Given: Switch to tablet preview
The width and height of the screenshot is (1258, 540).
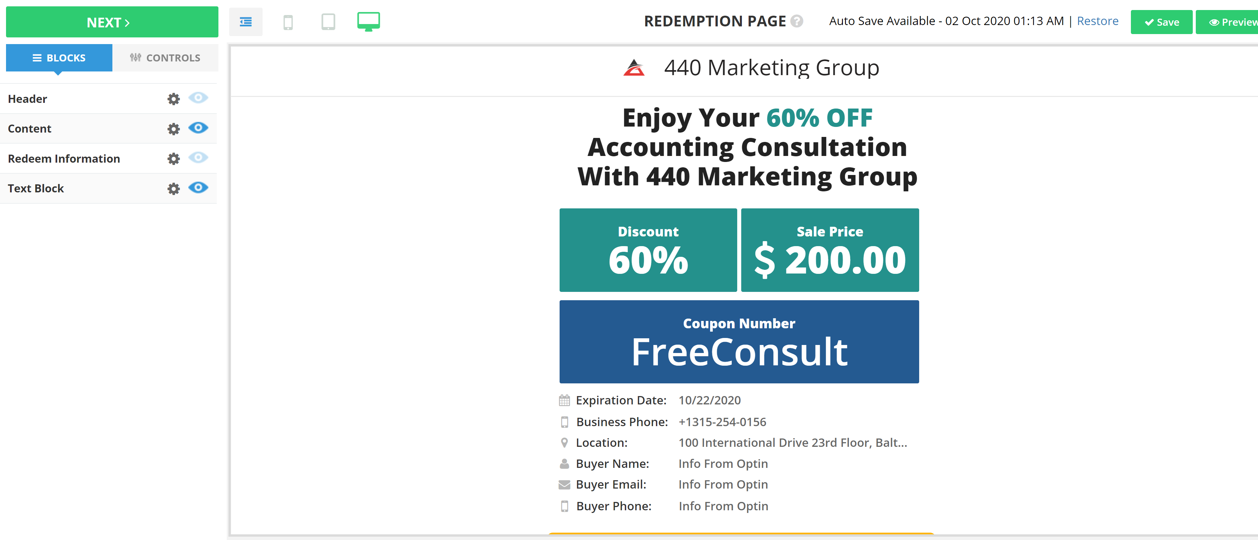Looking at the screenshot, I should 328,22.
